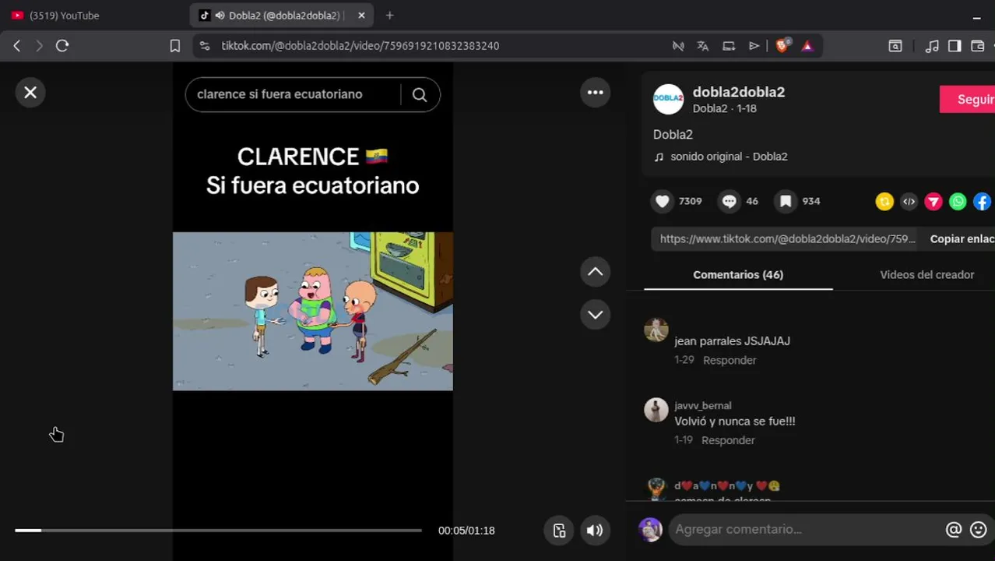Image resolution: width=995 pixels, height=561 pixels.
Task: Reply to jean parrales comment
Action: pos(730,360)
